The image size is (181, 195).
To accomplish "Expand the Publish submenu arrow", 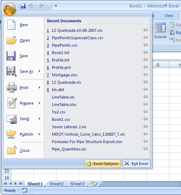I will [x=39, y=134].
